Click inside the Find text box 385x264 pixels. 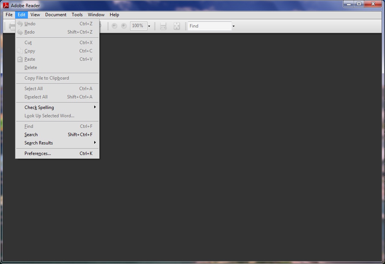click(x=210, y=26)
